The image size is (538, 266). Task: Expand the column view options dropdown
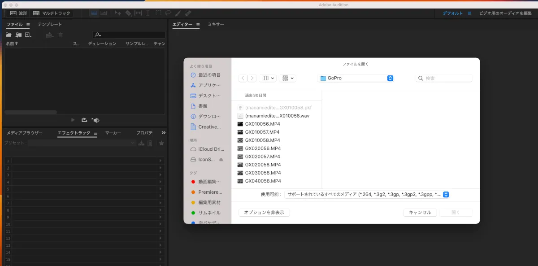click(268, 78)
